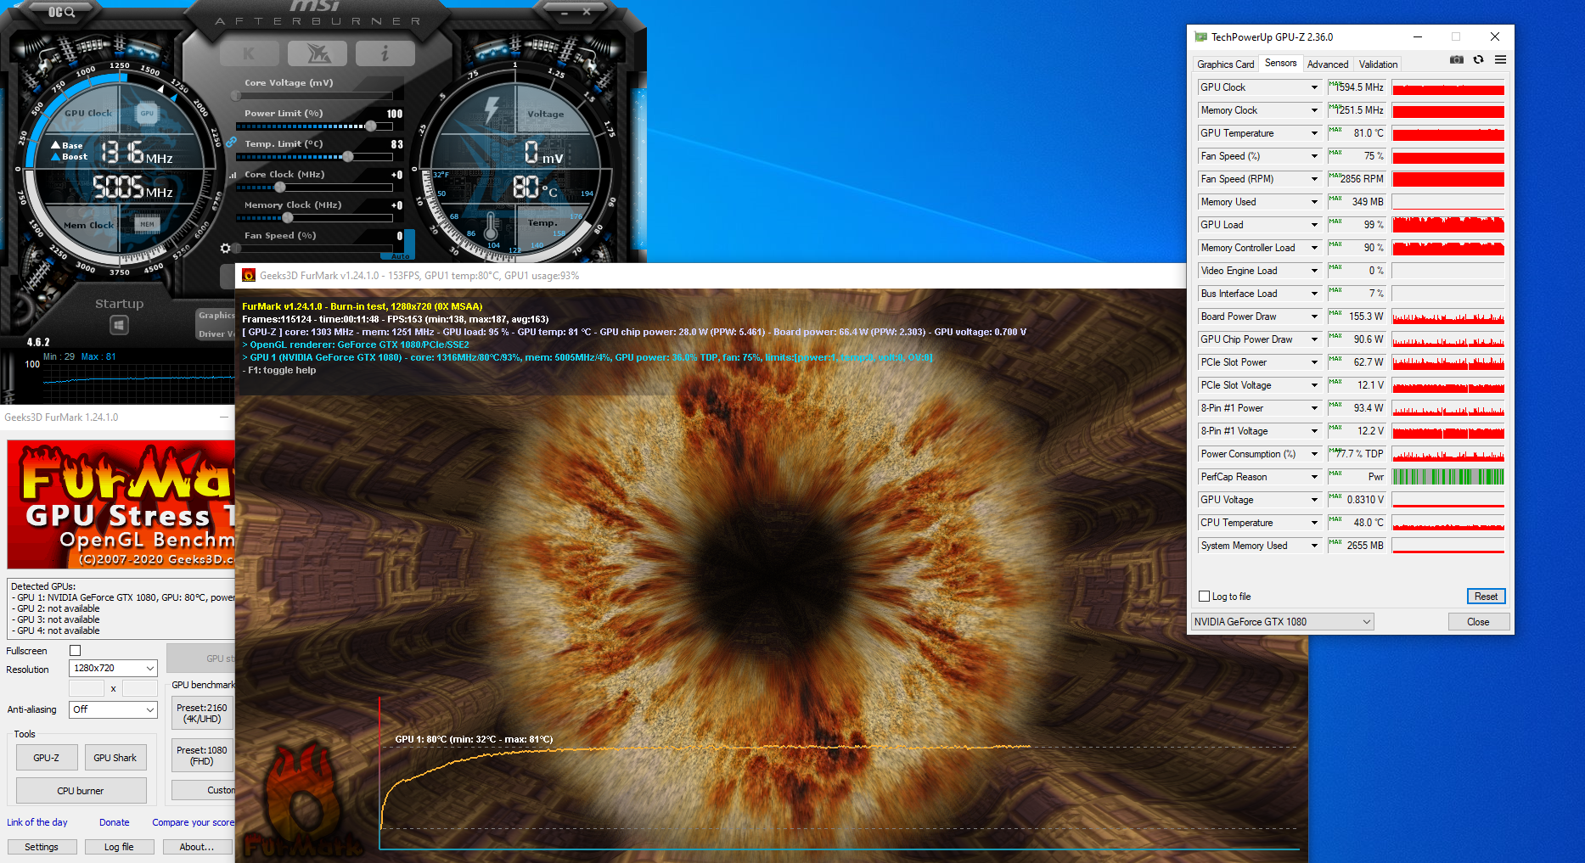Adjust the Power Limit slider handle
Viewport: 1585px width, 863px height.
pyautogui.click(x=371, y=126)
